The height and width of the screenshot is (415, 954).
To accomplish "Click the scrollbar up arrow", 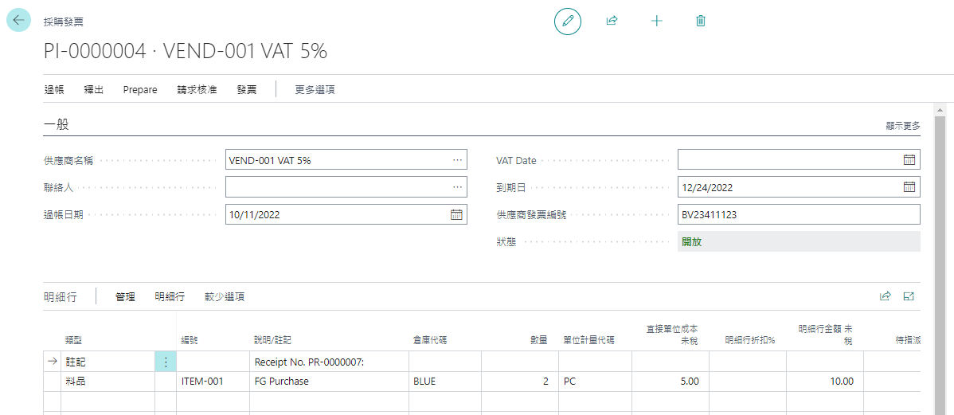I will 940,111.
